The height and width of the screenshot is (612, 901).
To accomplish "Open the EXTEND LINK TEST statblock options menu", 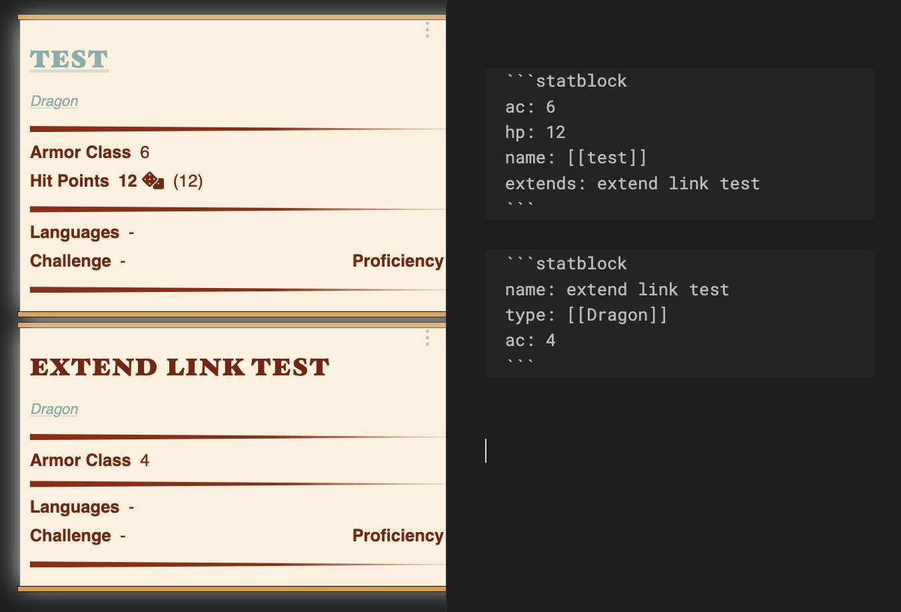I will click(427, 338).
